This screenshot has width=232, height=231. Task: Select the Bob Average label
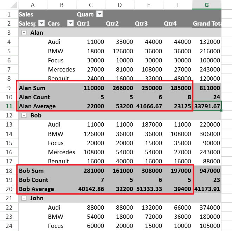coord(37,189)
